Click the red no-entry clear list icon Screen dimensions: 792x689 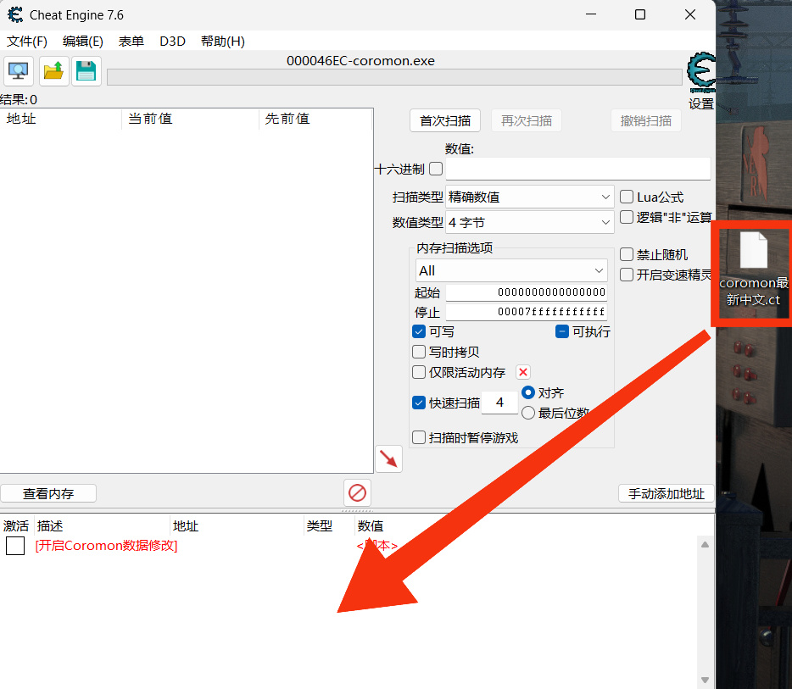coord(357,492)
